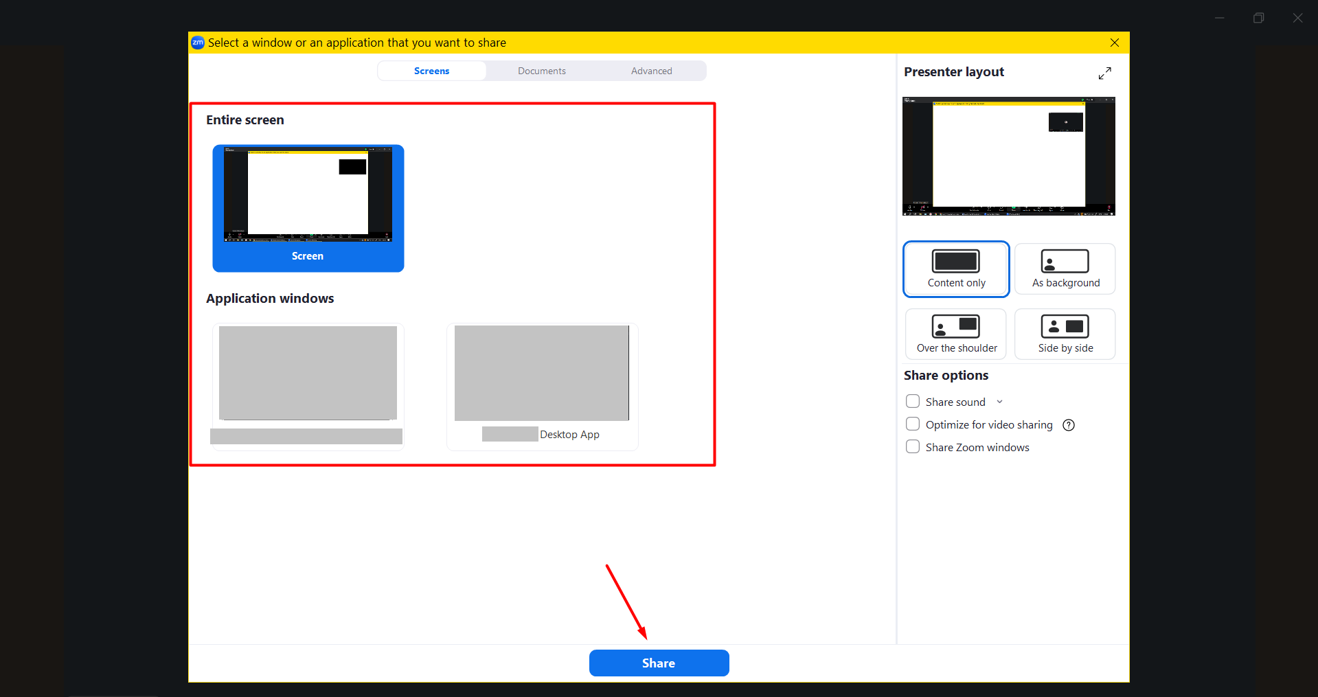The image size is (1318, 697).
Task: Click the blue Share button
Action: coord(659,663)
